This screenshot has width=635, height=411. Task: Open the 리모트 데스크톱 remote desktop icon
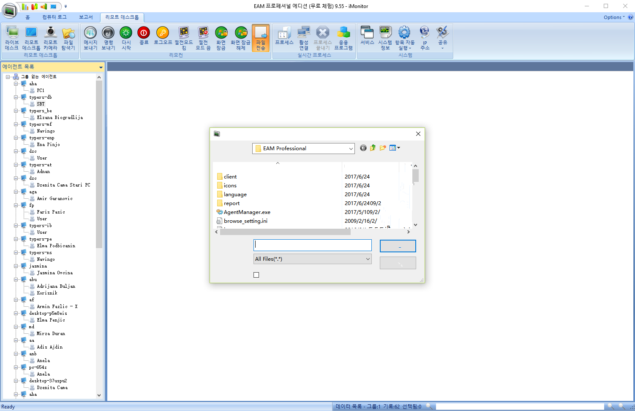pyautogui.click(x=31, y=38)
